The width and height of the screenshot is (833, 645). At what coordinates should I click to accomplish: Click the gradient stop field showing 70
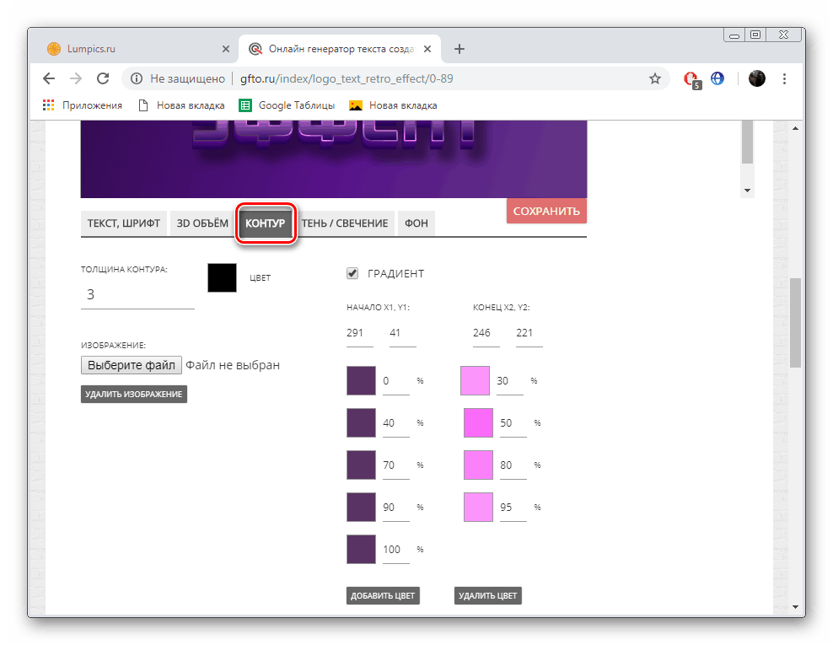pyautogui.click(x=396, y=465)
